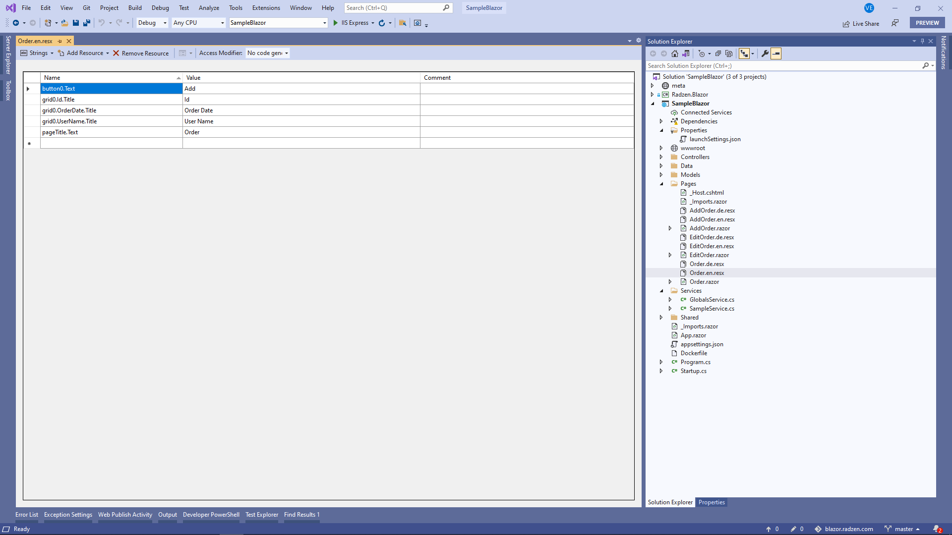This screenshot has height=535, width=952.
Task: Open Properties via the wrench icon
Action: coord(765,53)
